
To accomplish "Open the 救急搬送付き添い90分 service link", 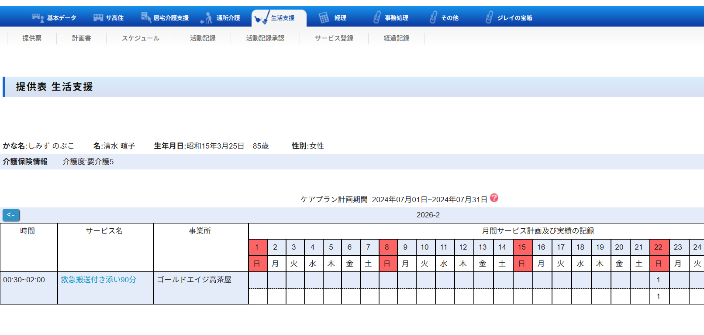I will tap(99, 280).
